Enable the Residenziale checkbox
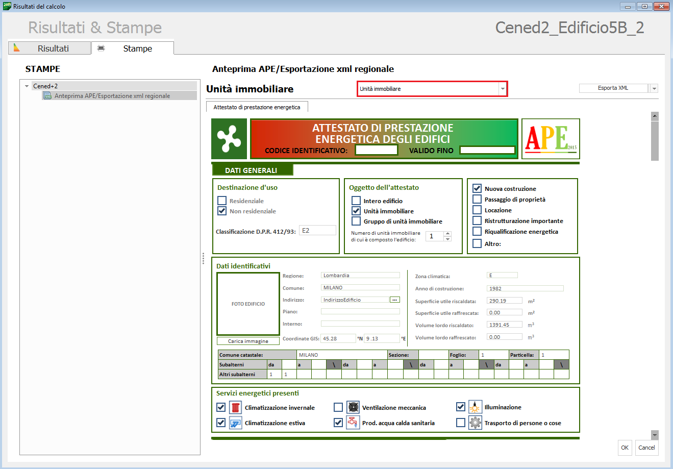 (x=222, y=201)
